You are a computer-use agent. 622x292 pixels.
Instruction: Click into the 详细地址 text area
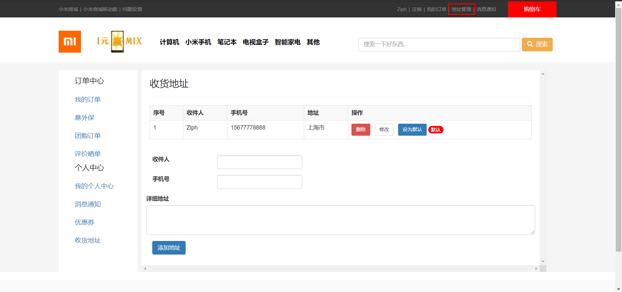coord(340,220)
